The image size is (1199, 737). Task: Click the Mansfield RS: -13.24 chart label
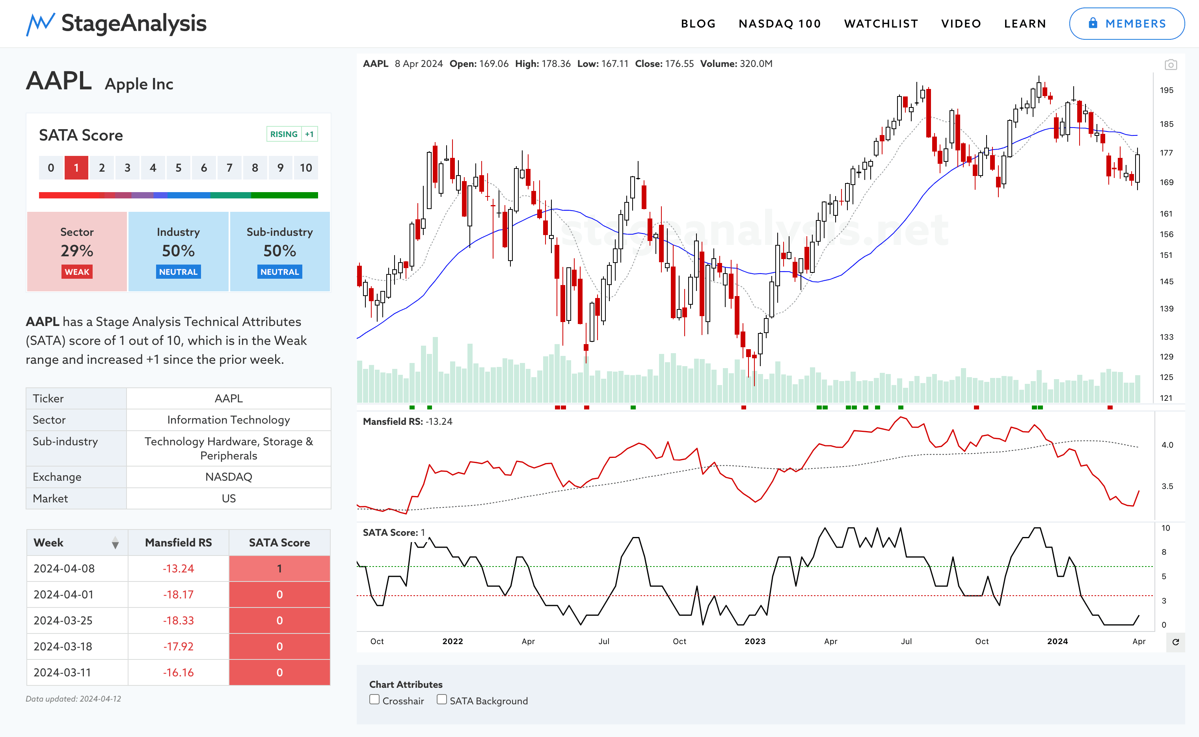coord(408,422)
